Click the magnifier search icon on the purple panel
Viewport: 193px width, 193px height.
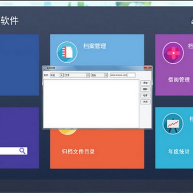(23, 151)
